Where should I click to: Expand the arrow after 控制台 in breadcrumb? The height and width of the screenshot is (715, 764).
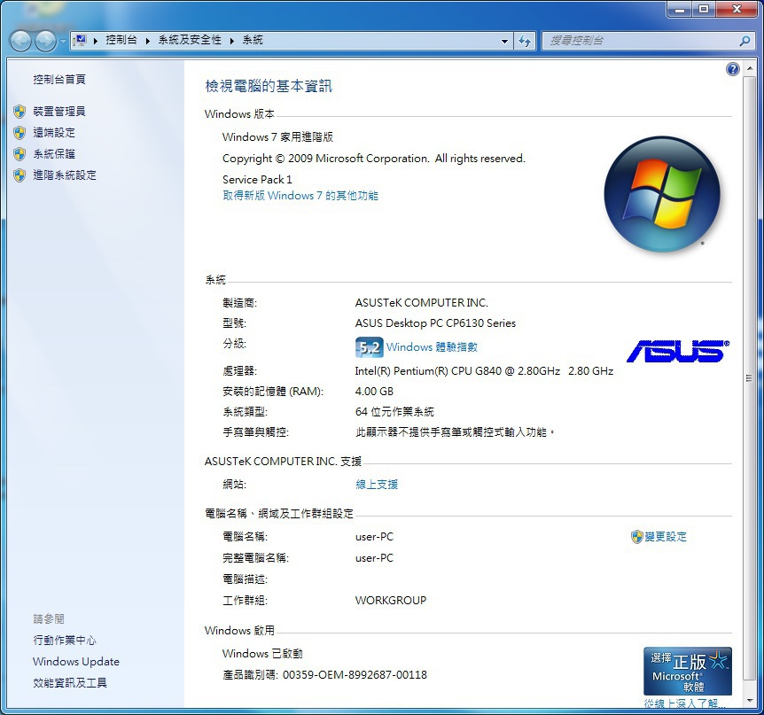147,41
